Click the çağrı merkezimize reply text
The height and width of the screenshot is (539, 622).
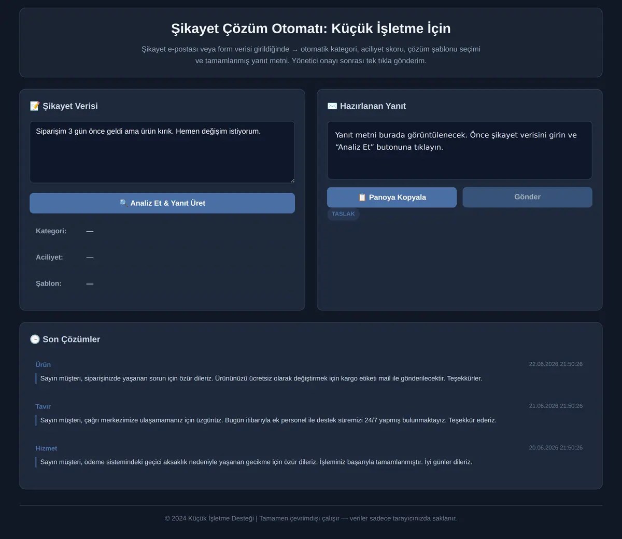268,420
